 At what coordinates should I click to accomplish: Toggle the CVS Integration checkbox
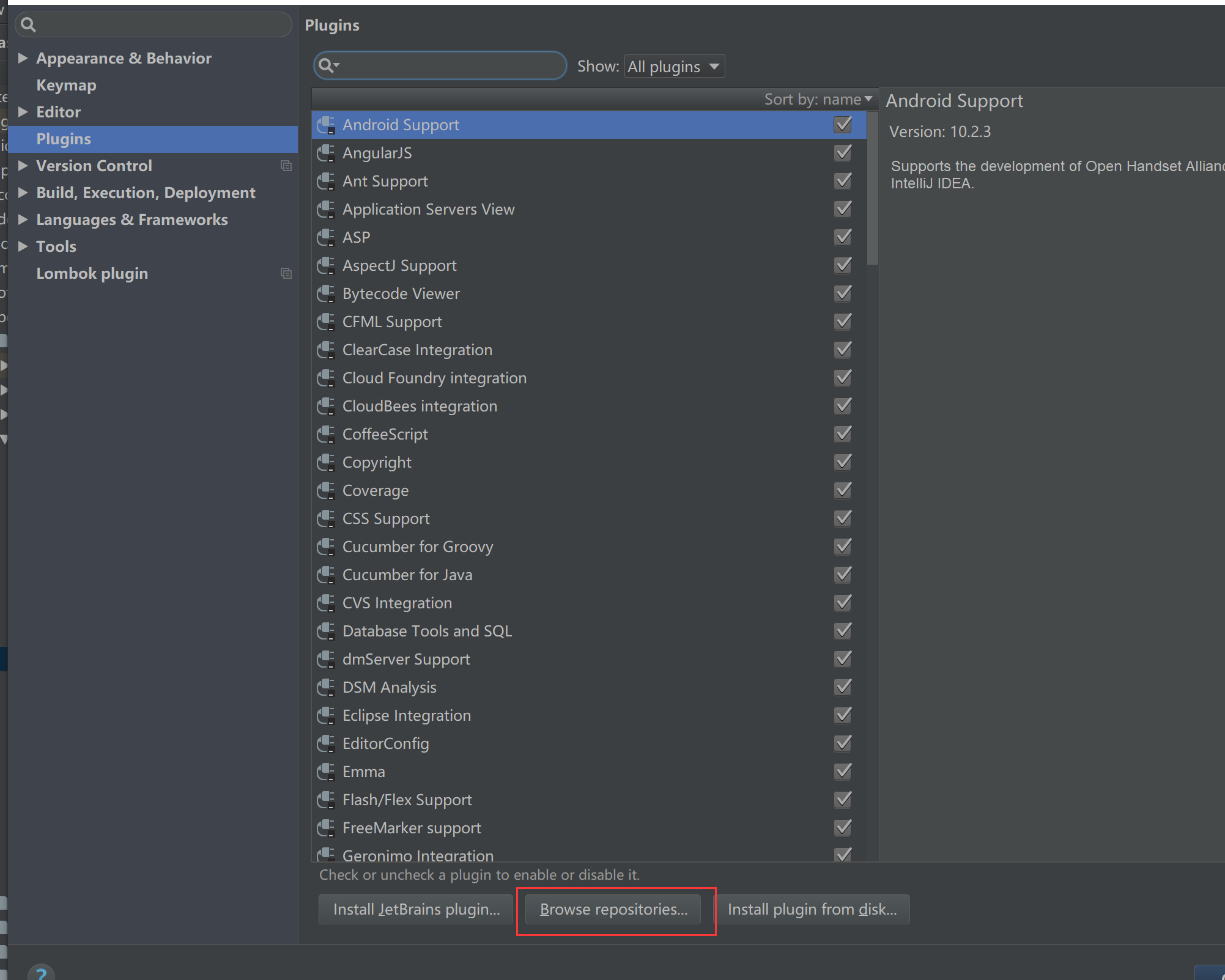click(843, 603)
